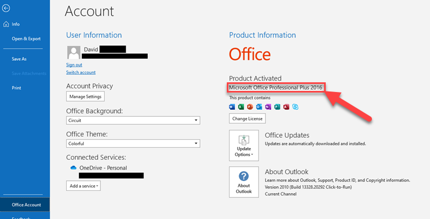Open the Office Background dropdown
This screenshot has width=430, height=219.
tap(133, 120)
